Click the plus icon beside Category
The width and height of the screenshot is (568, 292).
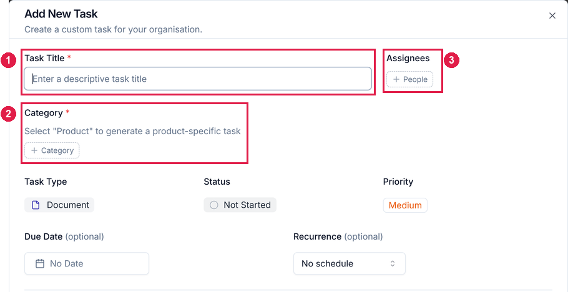pyautogui.click(x=34, y=150)
